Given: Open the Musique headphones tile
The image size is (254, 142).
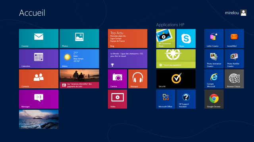Looking at the screenshot, I should click(x=138, y=79).
